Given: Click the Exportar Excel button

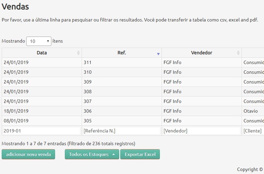Looking at the screenshot, I should (x=140, y=155).
